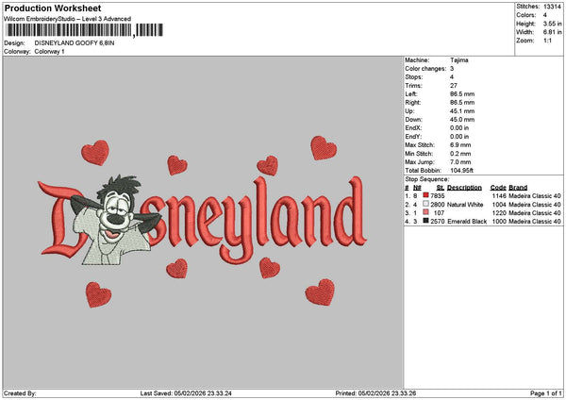This screenshot has width=566, height=400.
Task: Click the 'Stop Sequence:' heading
Action: 427,179
